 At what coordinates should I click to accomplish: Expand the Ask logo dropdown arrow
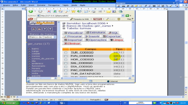coord(35,19)
